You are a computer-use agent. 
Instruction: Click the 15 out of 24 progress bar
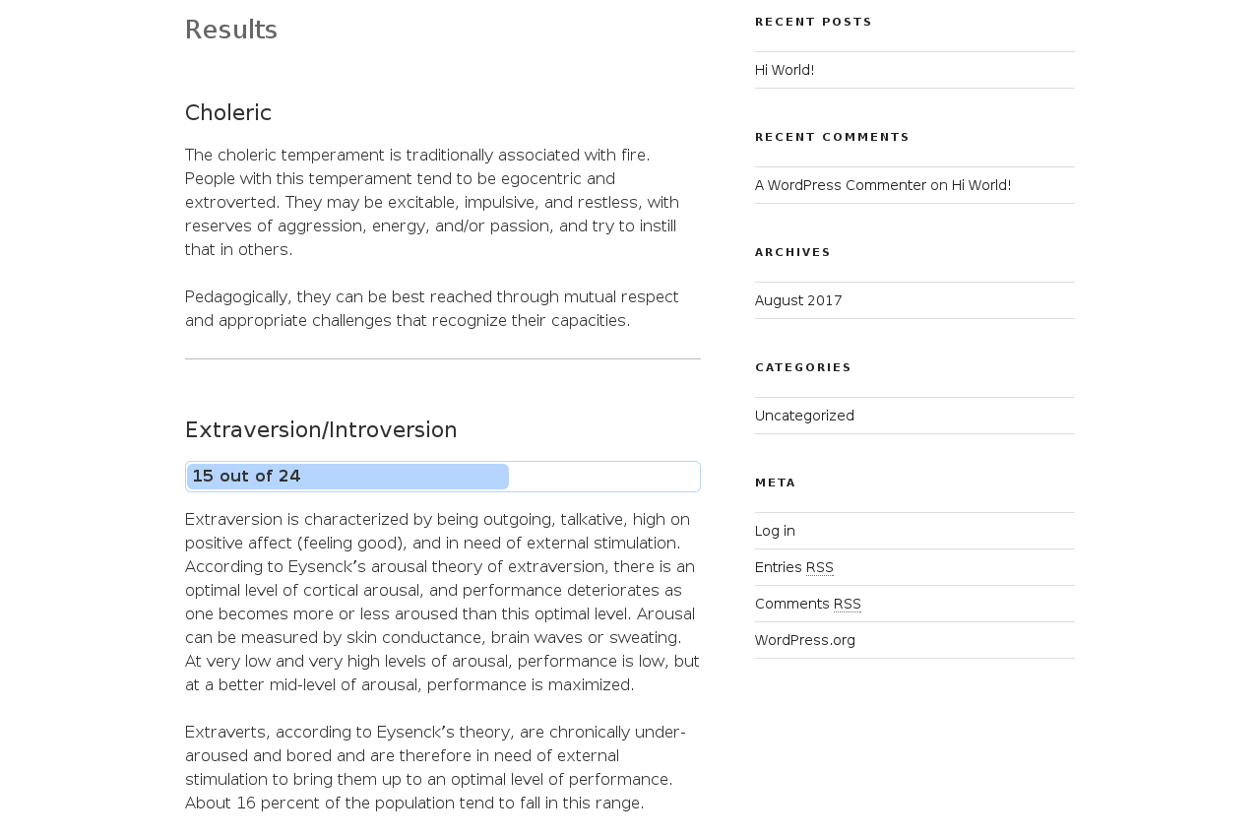click(442, 477)
